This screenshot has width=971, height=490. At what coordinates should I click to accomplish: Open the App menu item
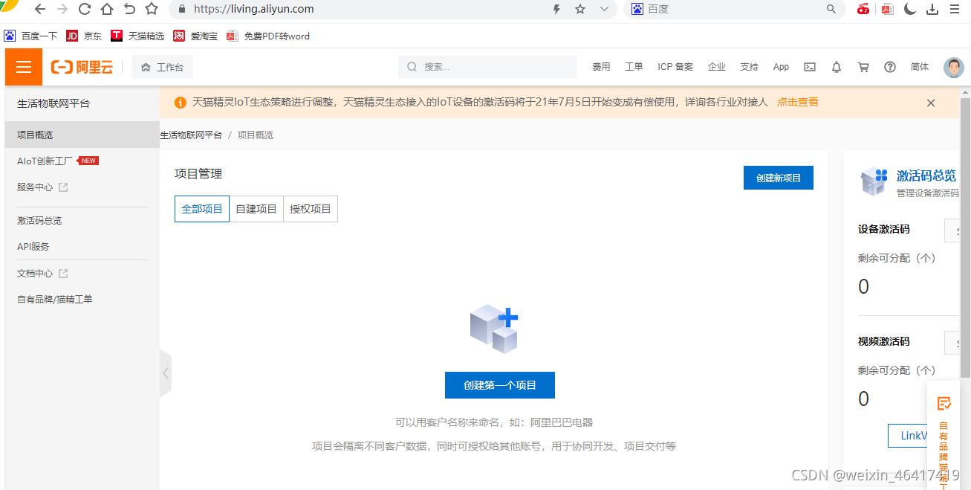781,67
